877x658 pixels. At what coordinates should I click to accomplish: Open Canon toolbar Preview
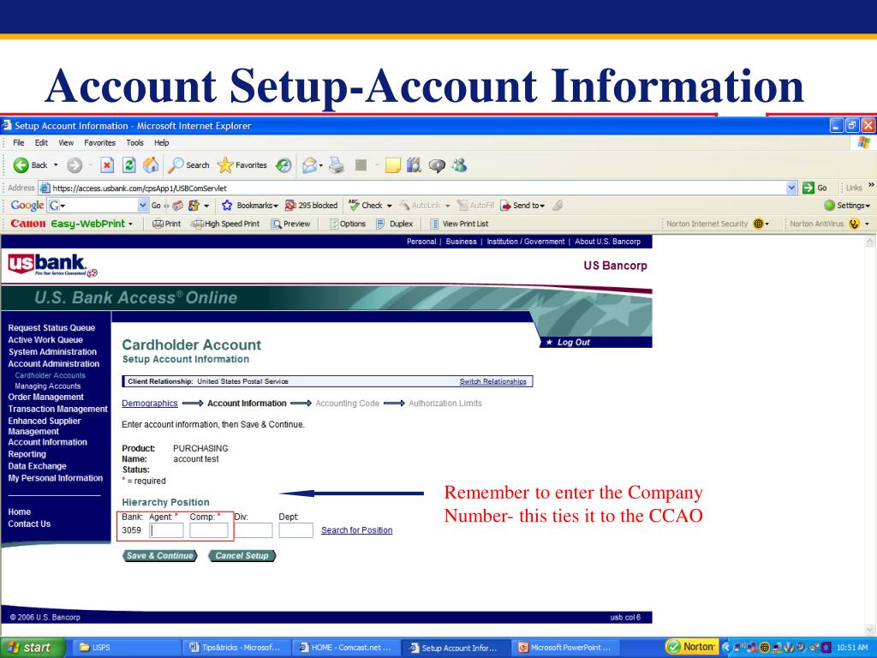coord(290,224)
